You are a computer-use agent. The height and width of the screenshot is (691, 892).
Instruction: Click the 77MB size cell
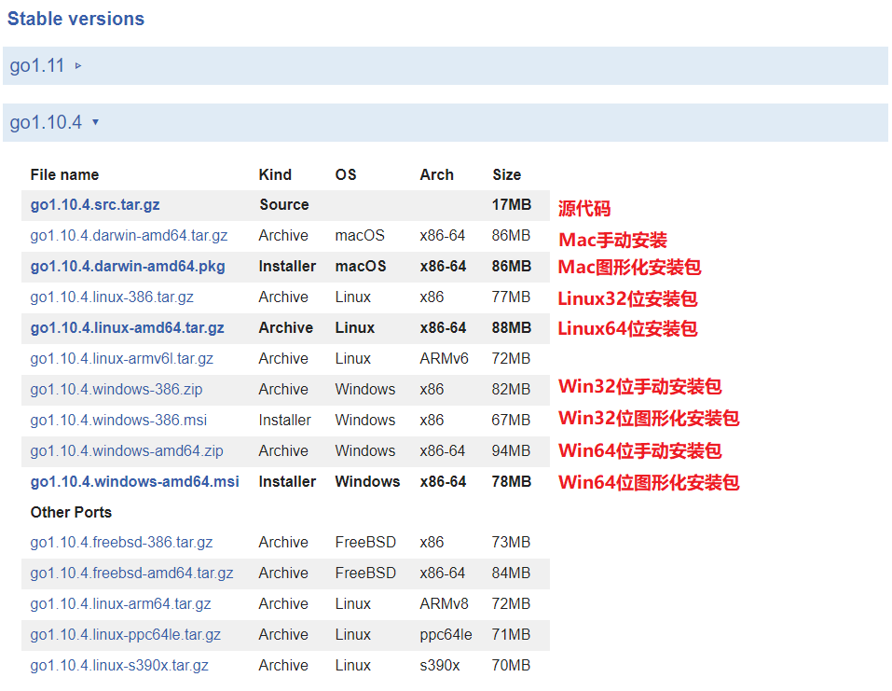[x=511, y=297]
